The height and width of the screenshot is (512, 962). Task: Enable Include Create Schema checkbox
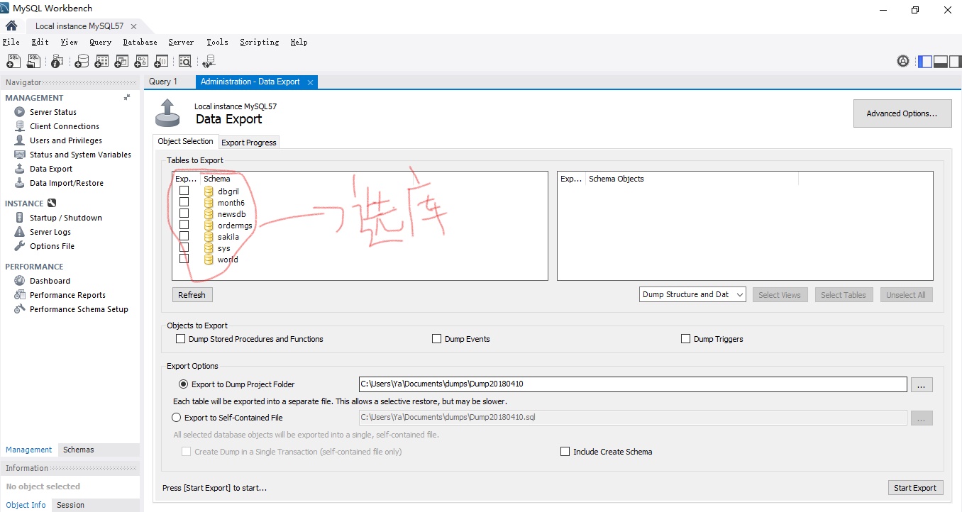coord(565,452)
